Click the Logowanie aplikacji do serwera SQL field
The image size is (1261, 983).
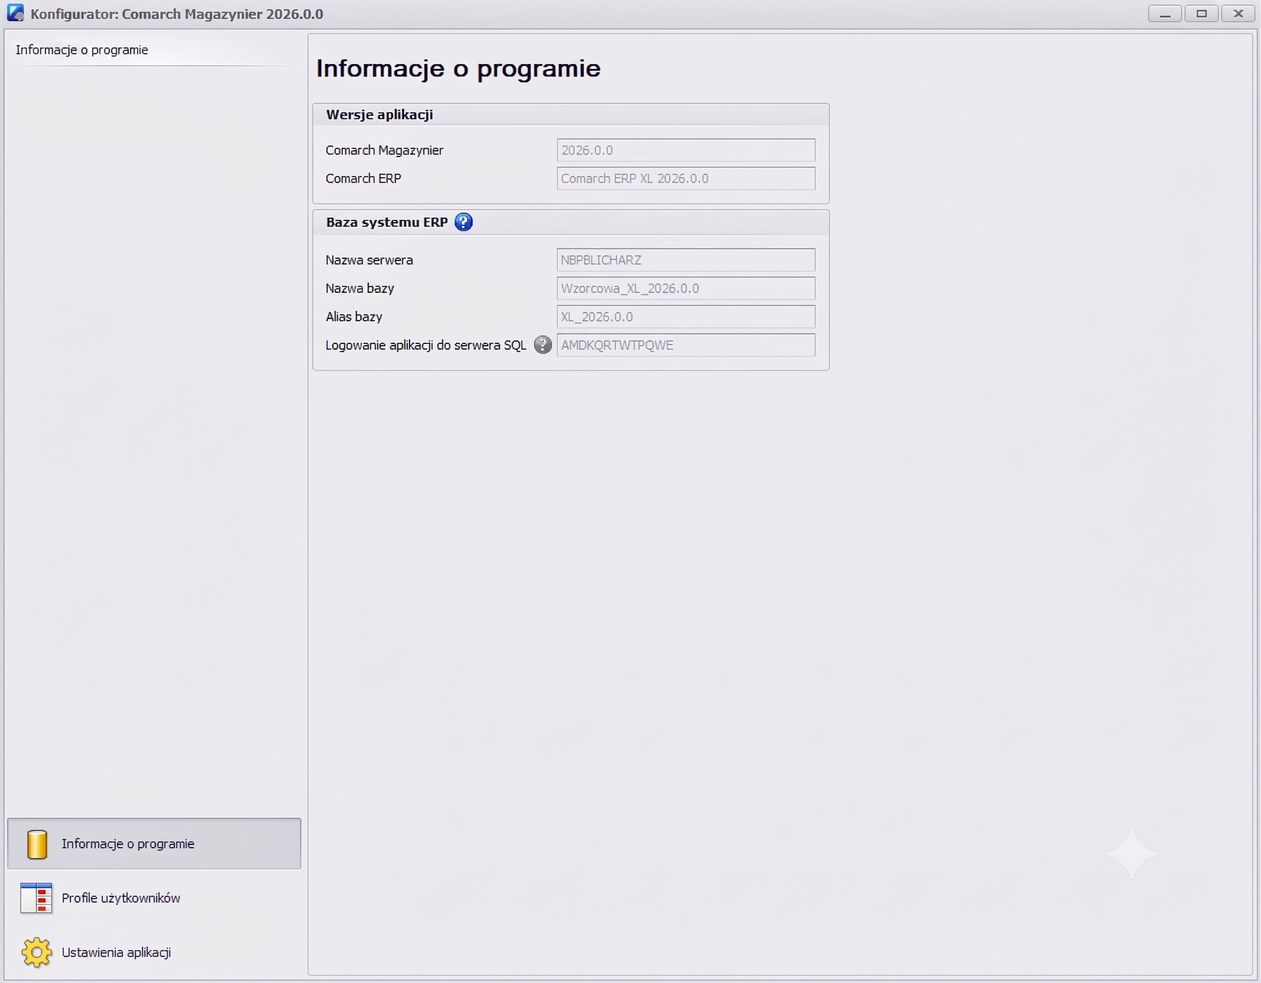pos(686,345)
